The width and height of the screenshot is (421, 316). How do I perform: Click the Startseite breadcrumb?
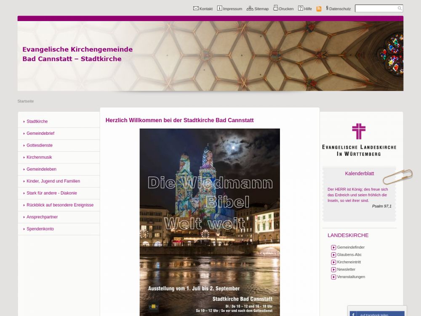(x=26, y=101)
